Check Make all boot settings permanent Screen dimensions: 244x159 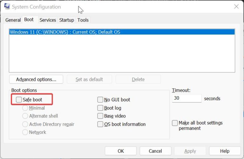175,123
